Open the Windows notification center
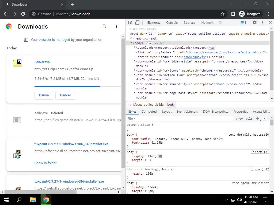 tap(265, 200)
